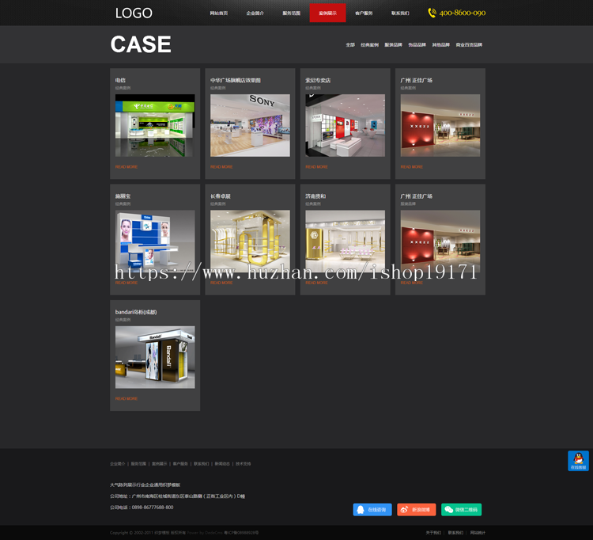Click the company address line 公司地址

coord(177,496)
